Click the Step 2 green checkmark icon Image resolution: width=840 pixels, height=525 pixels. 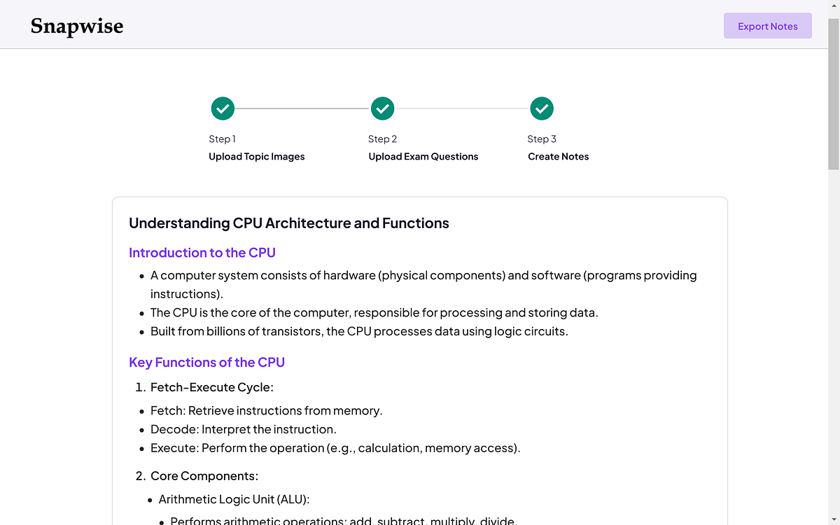pyautogui.click(x=382, y=108)
